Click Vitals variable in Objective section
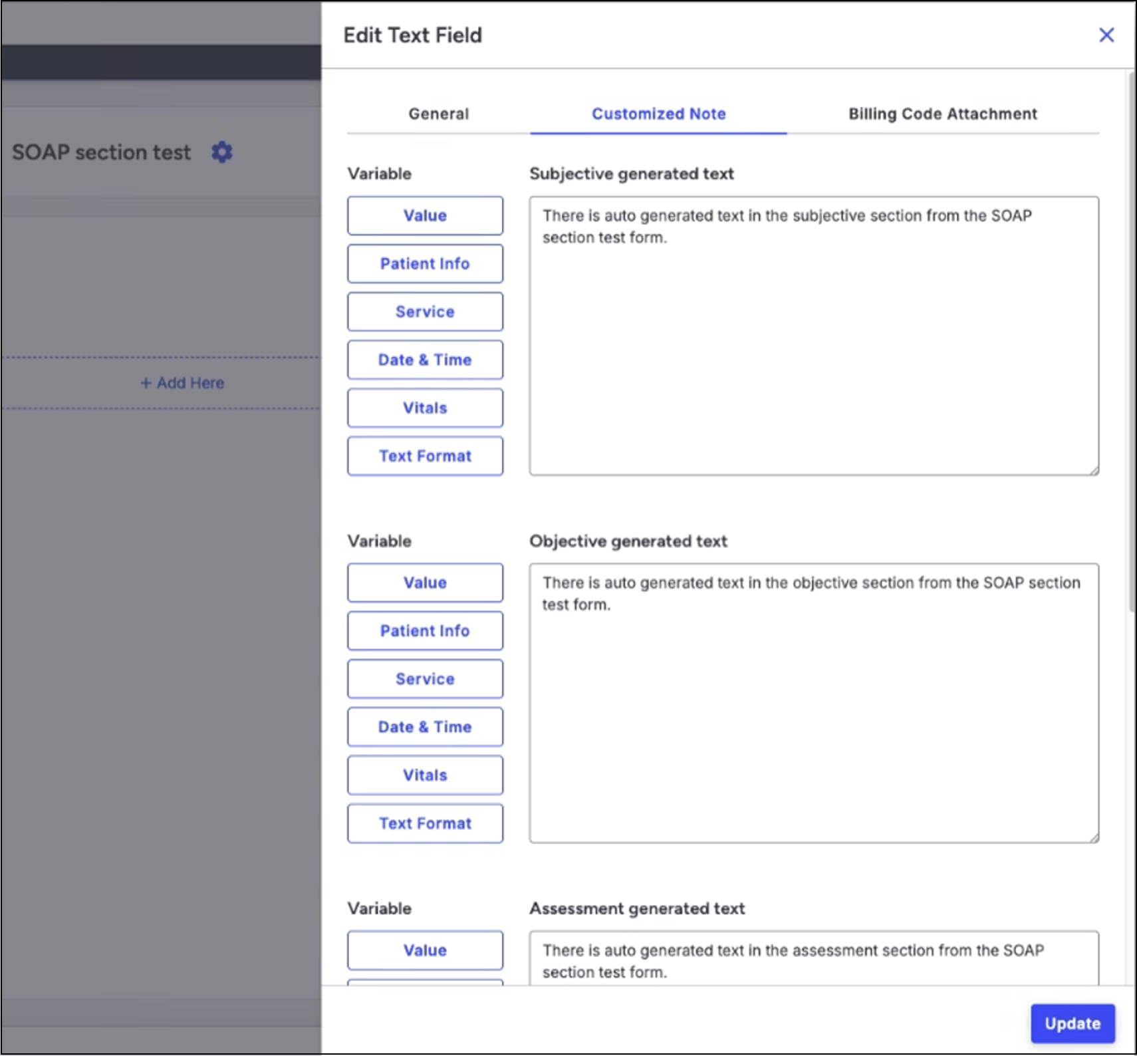Screen dimensions: 1137x1056 click(425, 775)
